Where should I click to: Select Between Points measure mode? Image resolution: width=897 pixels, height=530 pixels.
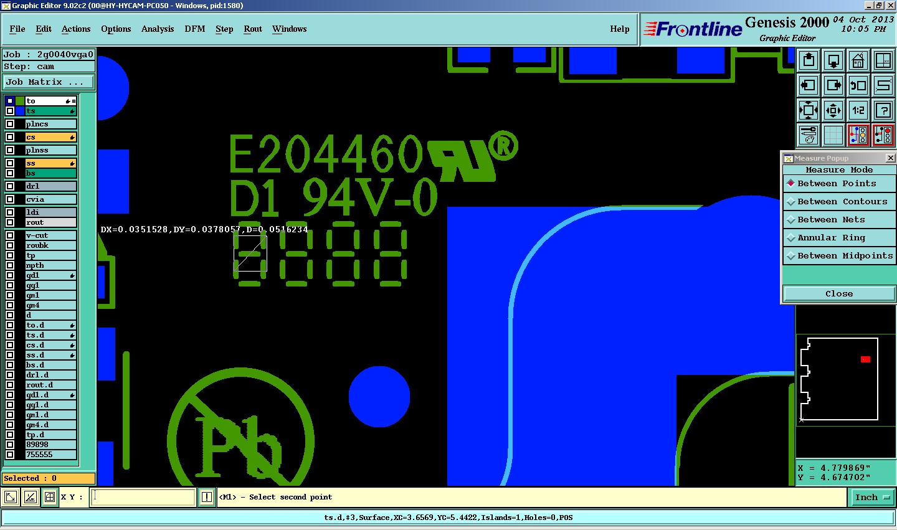(x=838, y=184)
